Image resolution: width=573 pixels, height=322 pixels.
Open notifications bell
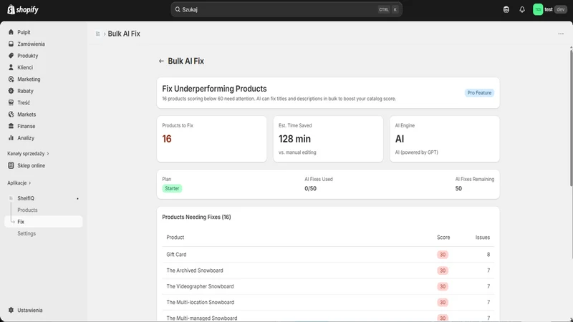coord(522,9)
